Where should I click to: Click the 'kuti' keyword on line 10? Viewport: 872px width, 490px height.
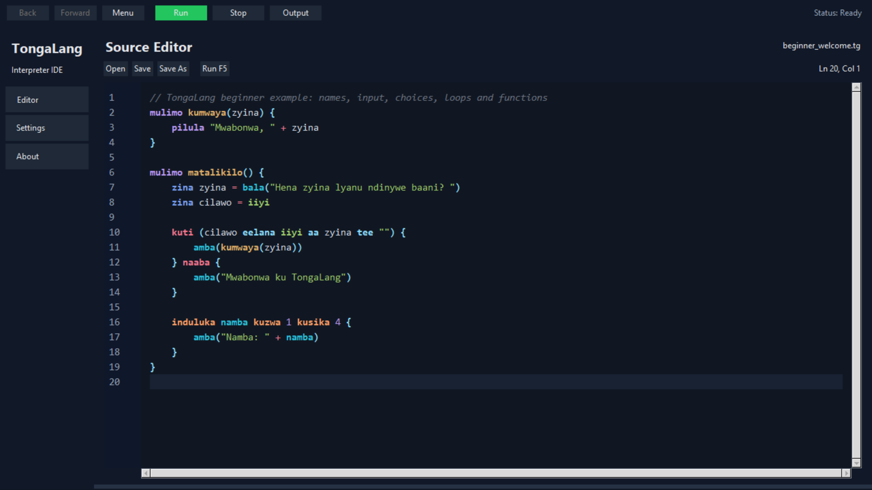coord(183,232)
